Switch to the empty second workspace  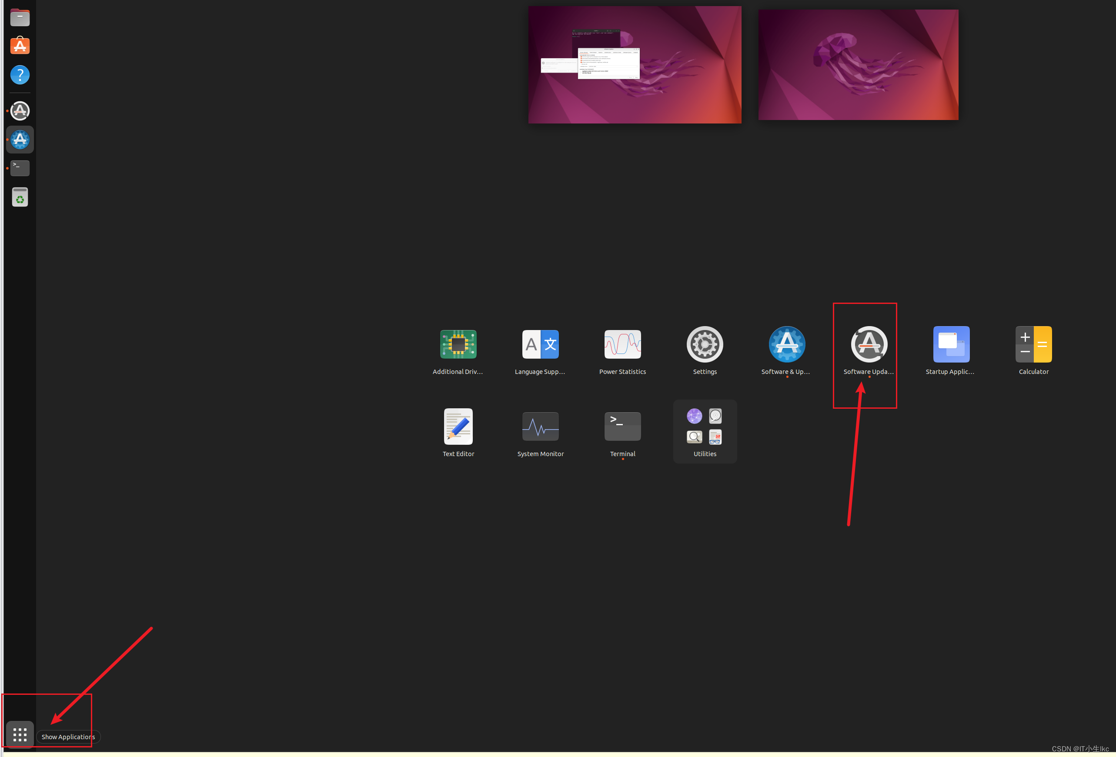(858, 65)
